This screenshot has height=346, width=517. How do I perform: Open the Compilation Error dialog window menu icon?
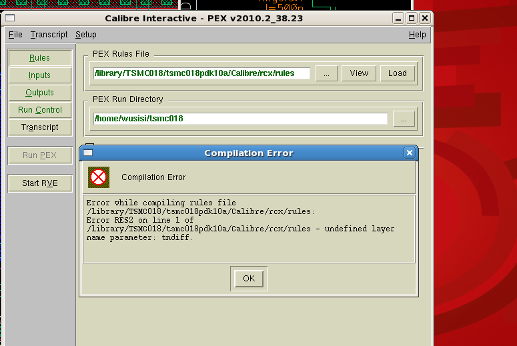point(88,153)
